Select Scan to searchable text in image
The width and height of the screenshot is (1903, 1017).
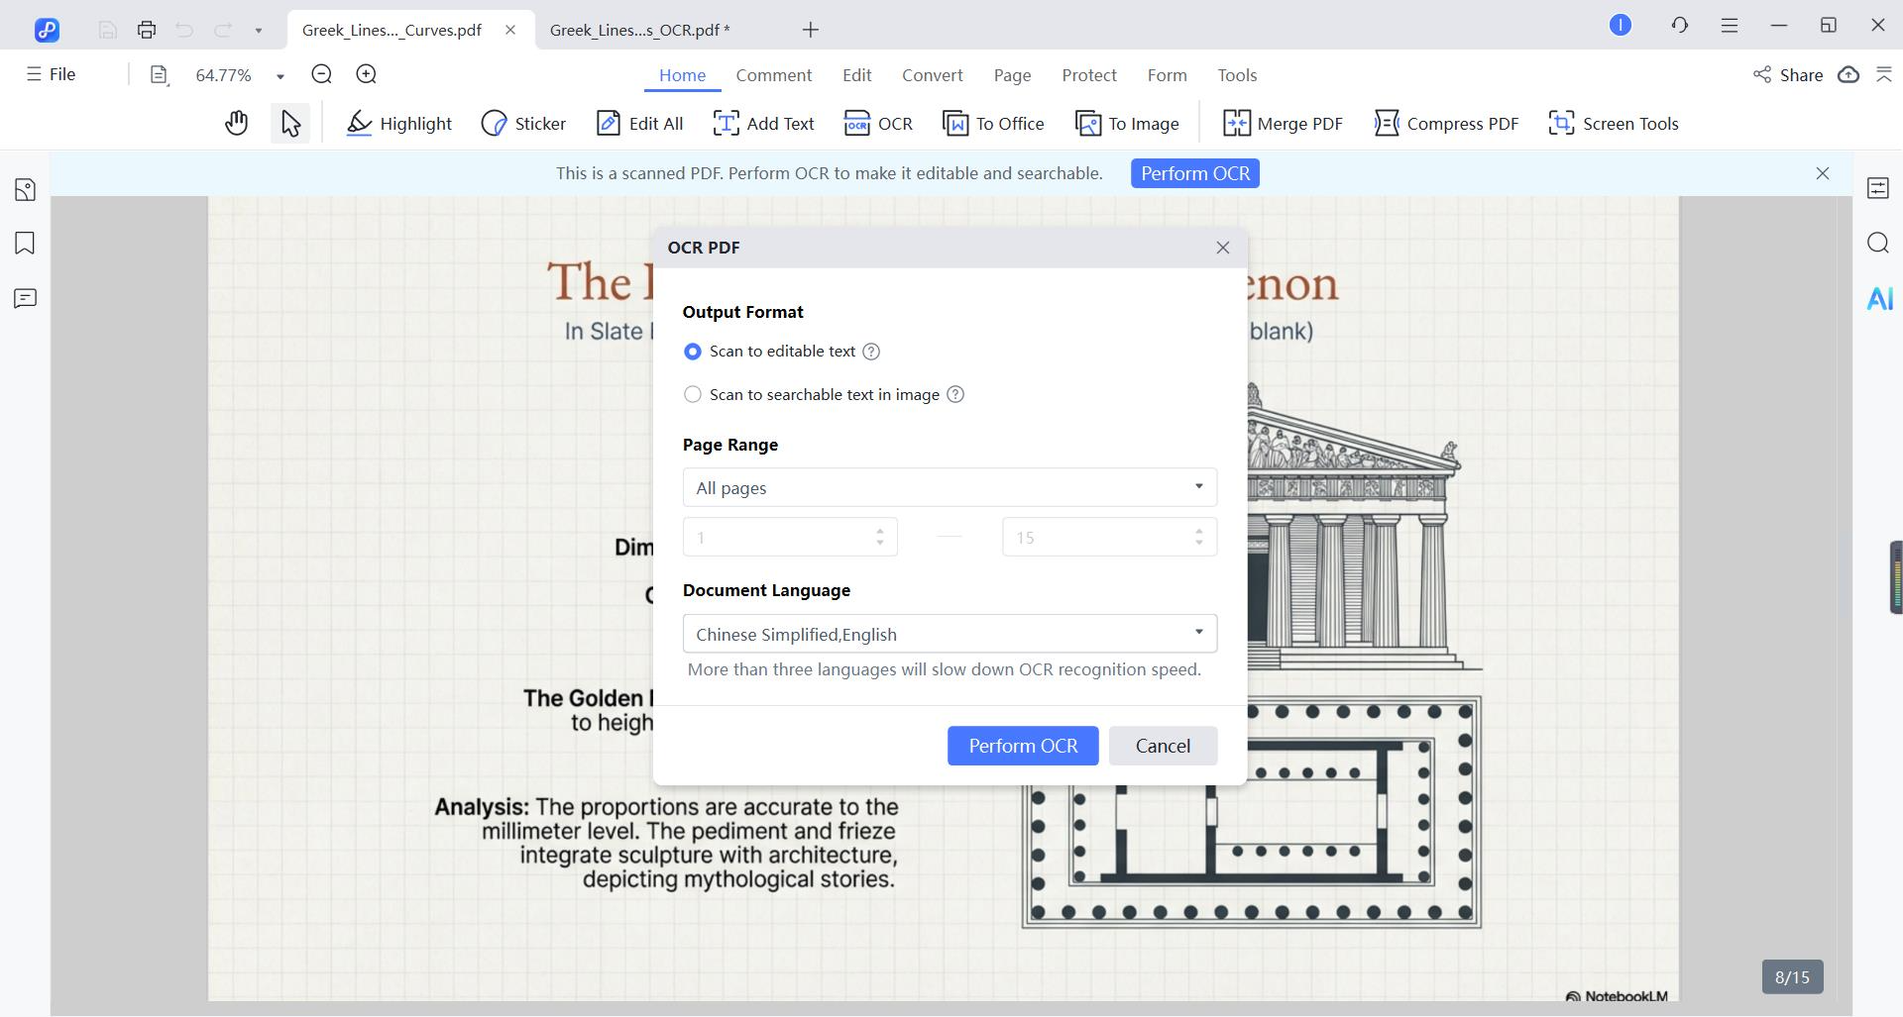click(693, 395)
